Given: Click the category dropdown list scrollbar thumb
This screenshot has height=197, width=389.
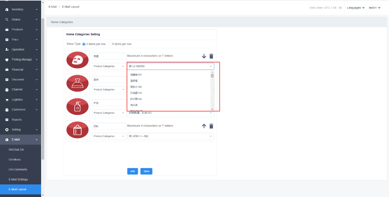Looking at the screenshot, I should click(212, 76).
